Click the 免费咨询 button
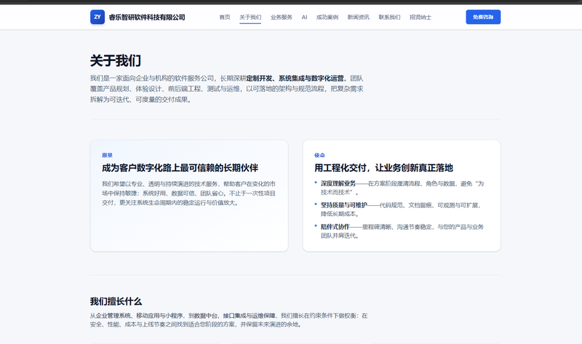Image resolution: width=582 pixels, height=344 pixels. [x=483, y=17]
